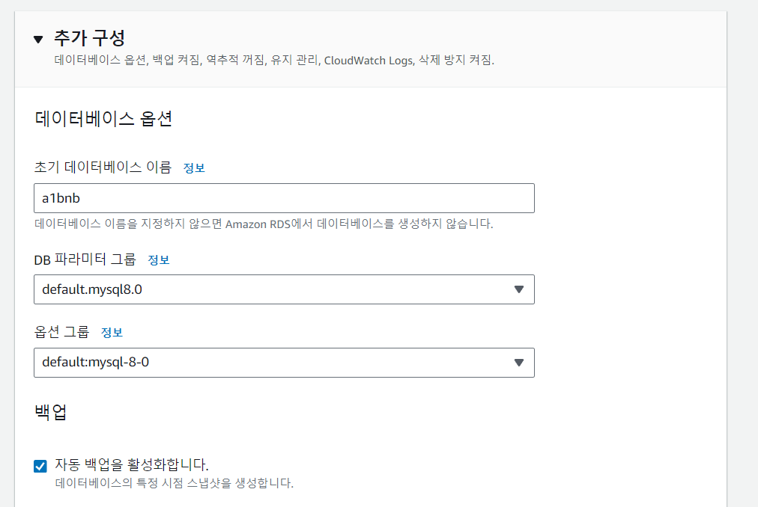
Task: Click the DB 파라미터 그룹 label
Action: pos(85,259)
